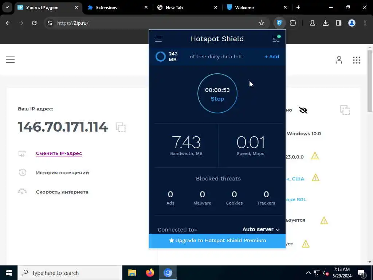Click the Windows 10.0 text
Image resolution: width=373 pixels, height=280 pixels.
pos(304,133)
